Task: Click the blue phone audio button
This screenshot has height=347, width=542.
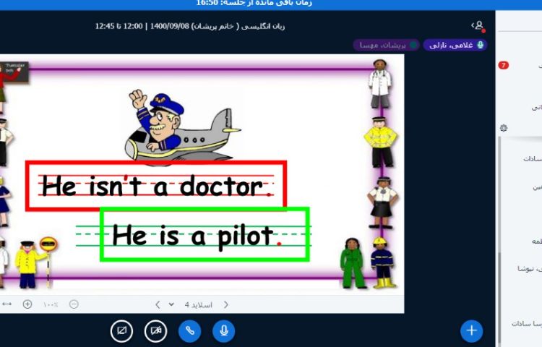Action: (x=189, y=331)
